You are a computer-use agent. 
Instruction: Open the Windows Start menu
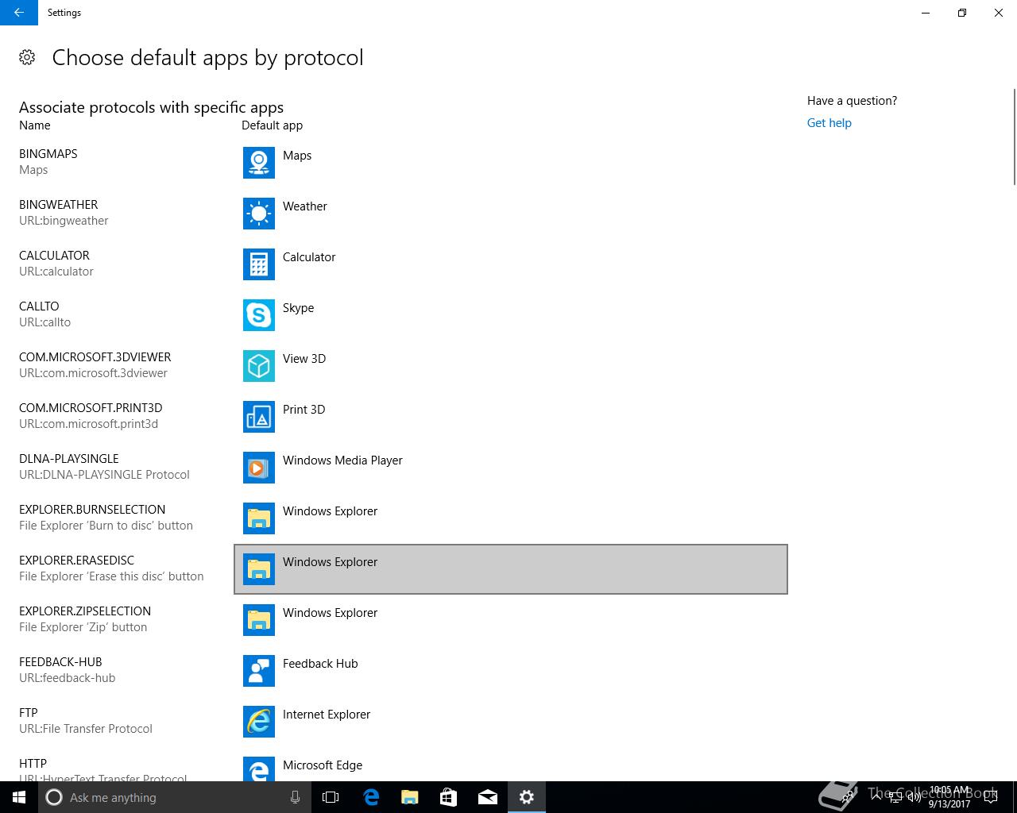pyautogui.click(x=19, y=797)
